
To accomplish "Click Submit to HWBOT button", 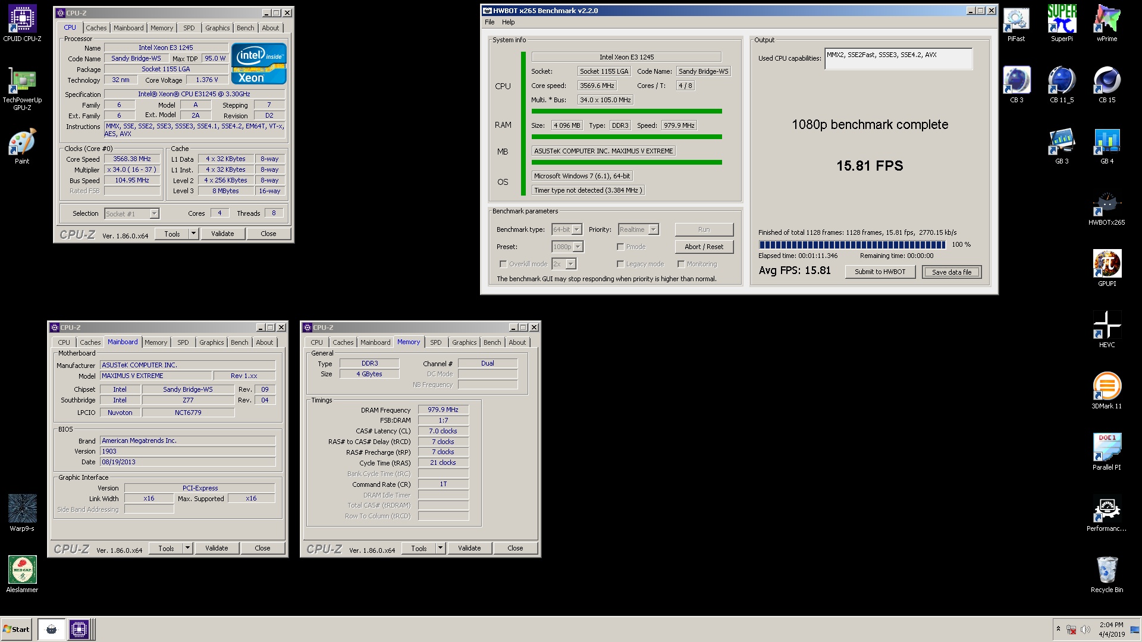I will (x=880, y=272).
